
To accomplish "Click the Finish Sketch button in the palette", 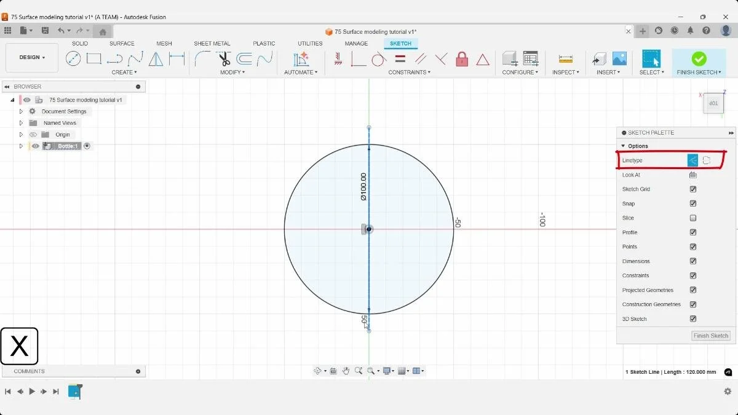I will click(711, 336).
